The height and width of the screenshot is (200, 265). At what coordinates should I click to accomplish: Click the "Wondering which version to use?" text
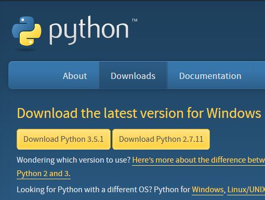coord(73,160)
